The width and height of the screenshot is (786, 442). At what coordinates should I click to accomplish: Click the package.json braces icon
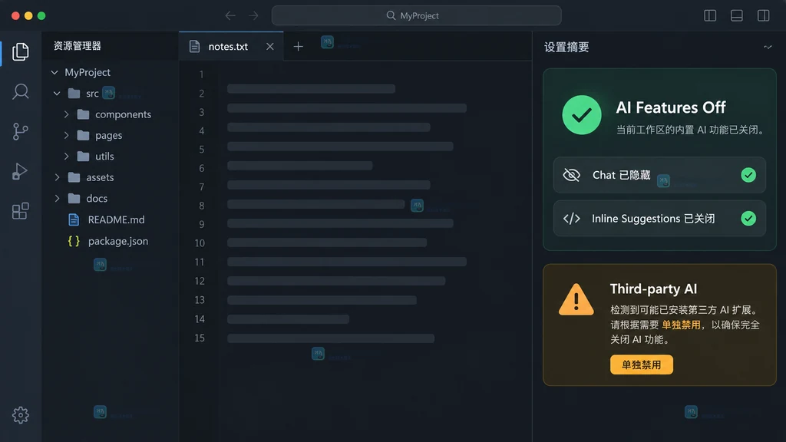click(x=74, y=241)
